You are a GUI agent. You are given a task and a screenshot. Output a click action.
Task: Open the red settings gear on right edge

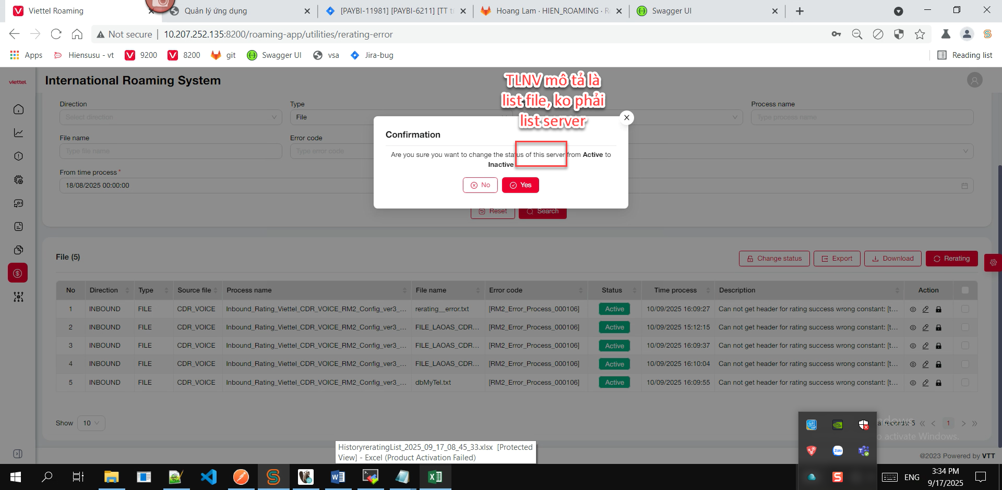993,263
